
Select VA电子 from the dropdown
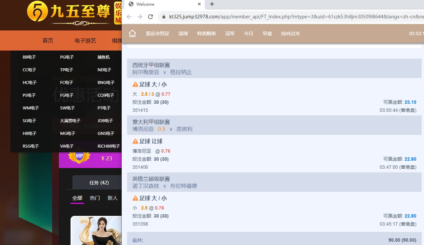pyautogui.click(x=67, y=146)
